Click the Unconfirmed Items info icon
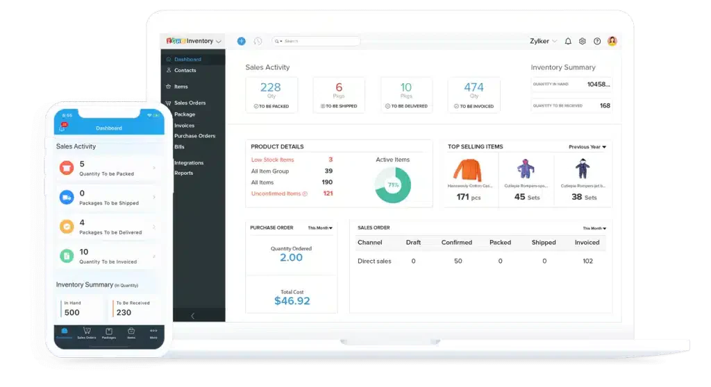This screenshot has width=711, height=387. coord(306,194)
